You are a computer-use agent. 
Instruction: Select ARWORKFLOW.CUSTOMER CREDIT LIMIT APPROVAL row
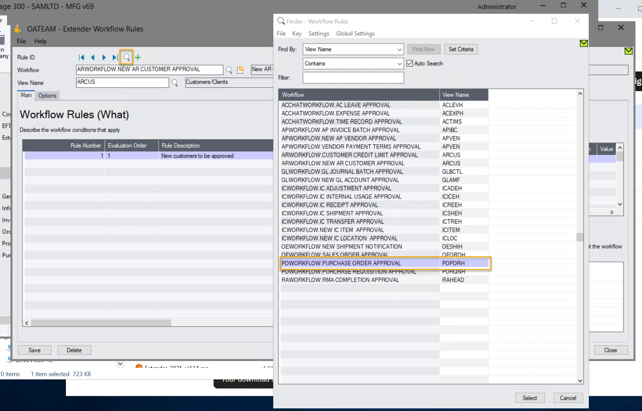(384, 155)
